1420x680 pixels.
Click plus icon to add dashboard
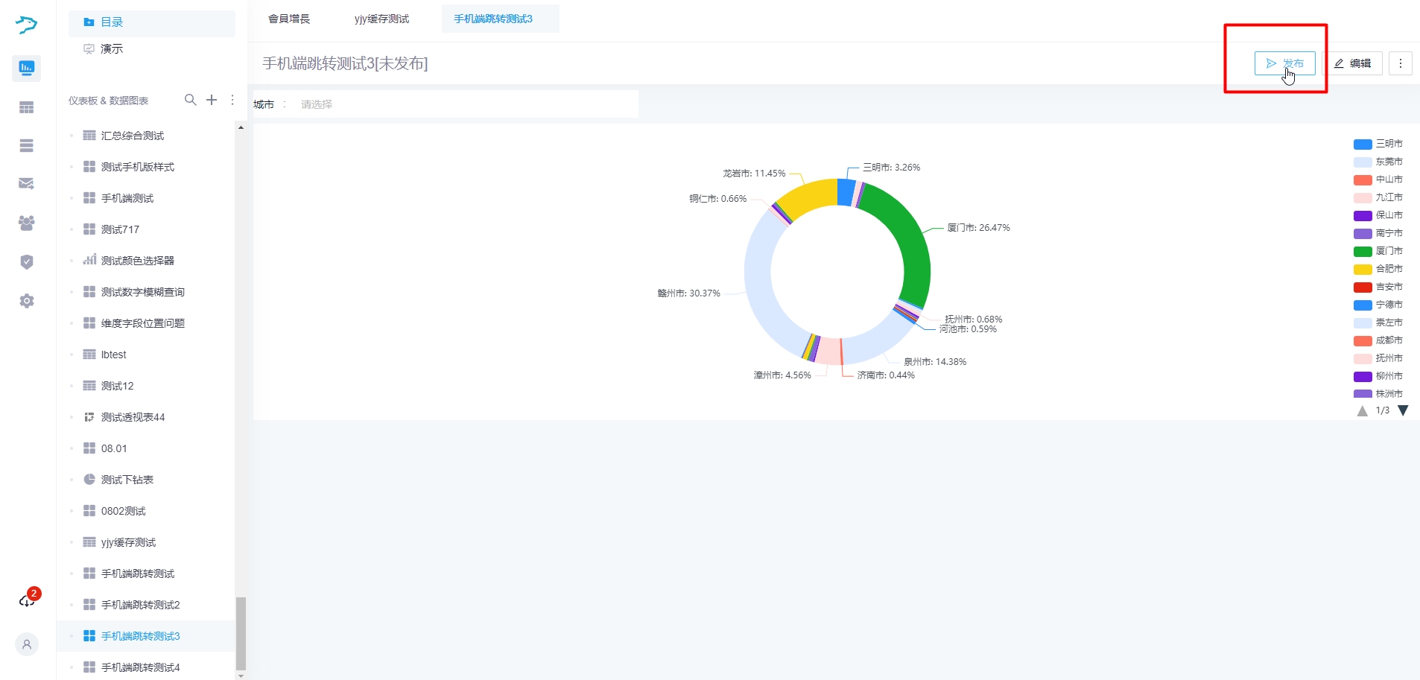point(212,100)
